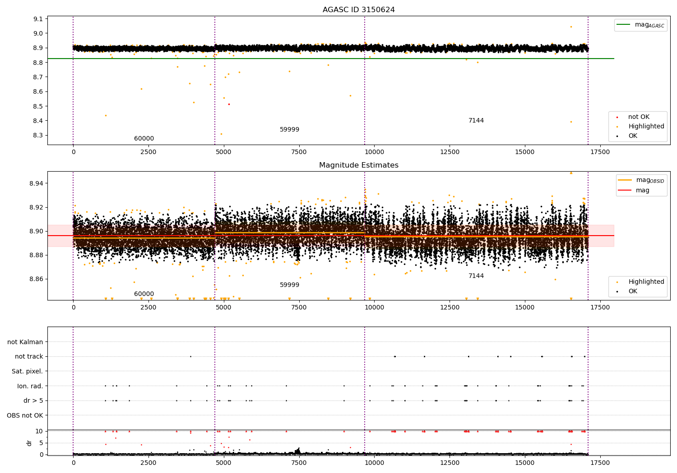
Task: Click the 'not track' axis label
Action: [29, 357]
